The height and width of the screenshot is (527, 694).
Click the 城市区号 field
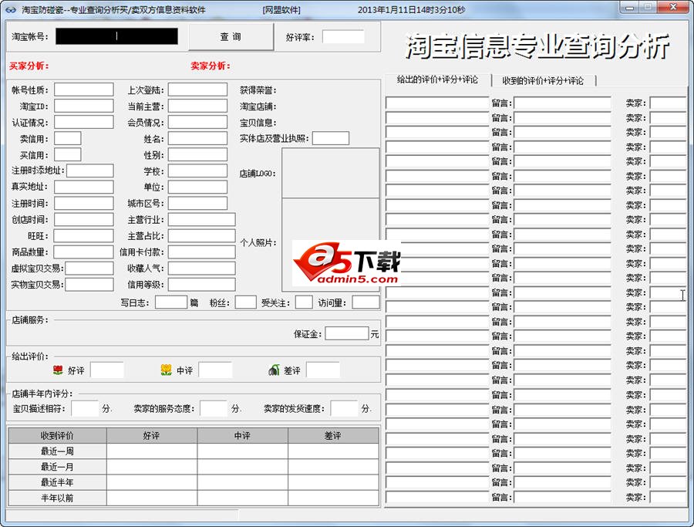click(x=198, y=203)
